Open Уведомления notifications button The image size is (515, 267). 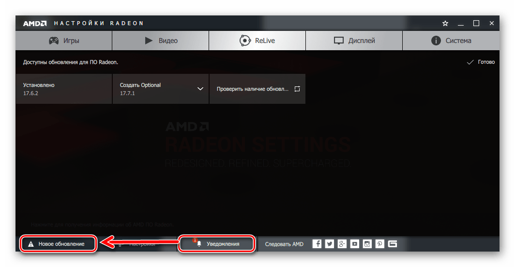(x=217, y=244)
